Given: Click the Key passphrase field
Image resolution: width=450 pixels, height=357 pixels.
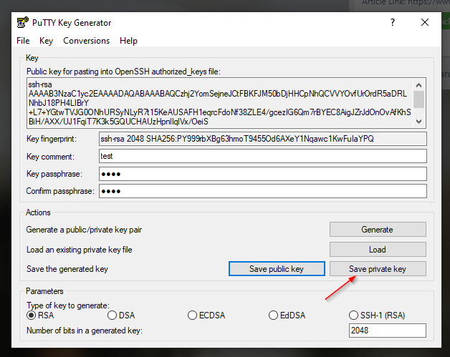Looking at the screenshot, I should 262,174.
